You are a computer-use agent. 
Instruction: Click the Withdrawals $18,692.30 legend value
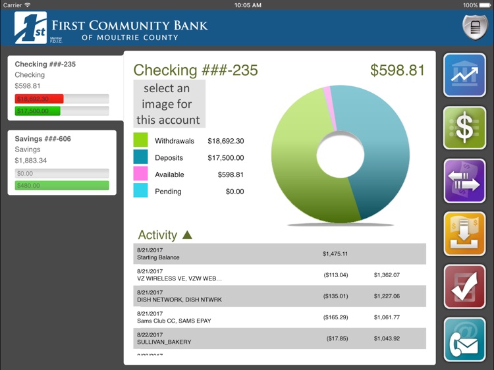pyautogui.click(x=225, y=141)
